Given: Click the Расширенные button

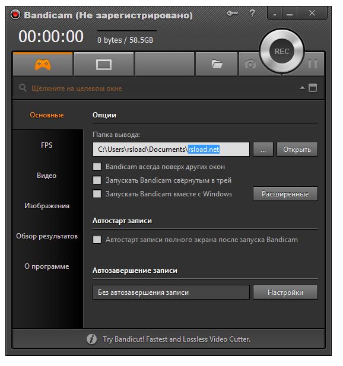Looking at the screenshot, I should coord(285,194).
